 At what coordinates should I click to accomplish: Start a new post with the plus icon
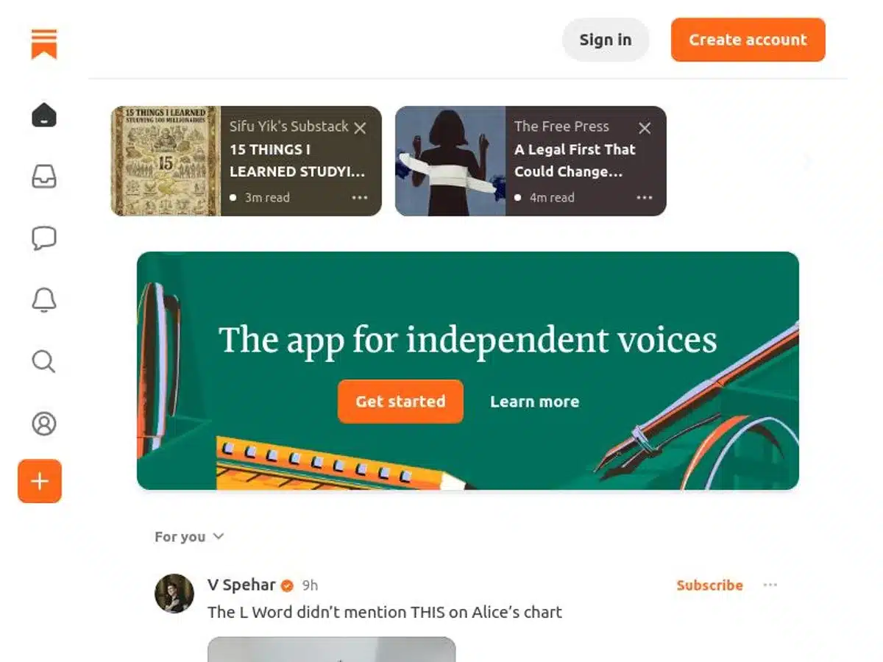point(40,481)
